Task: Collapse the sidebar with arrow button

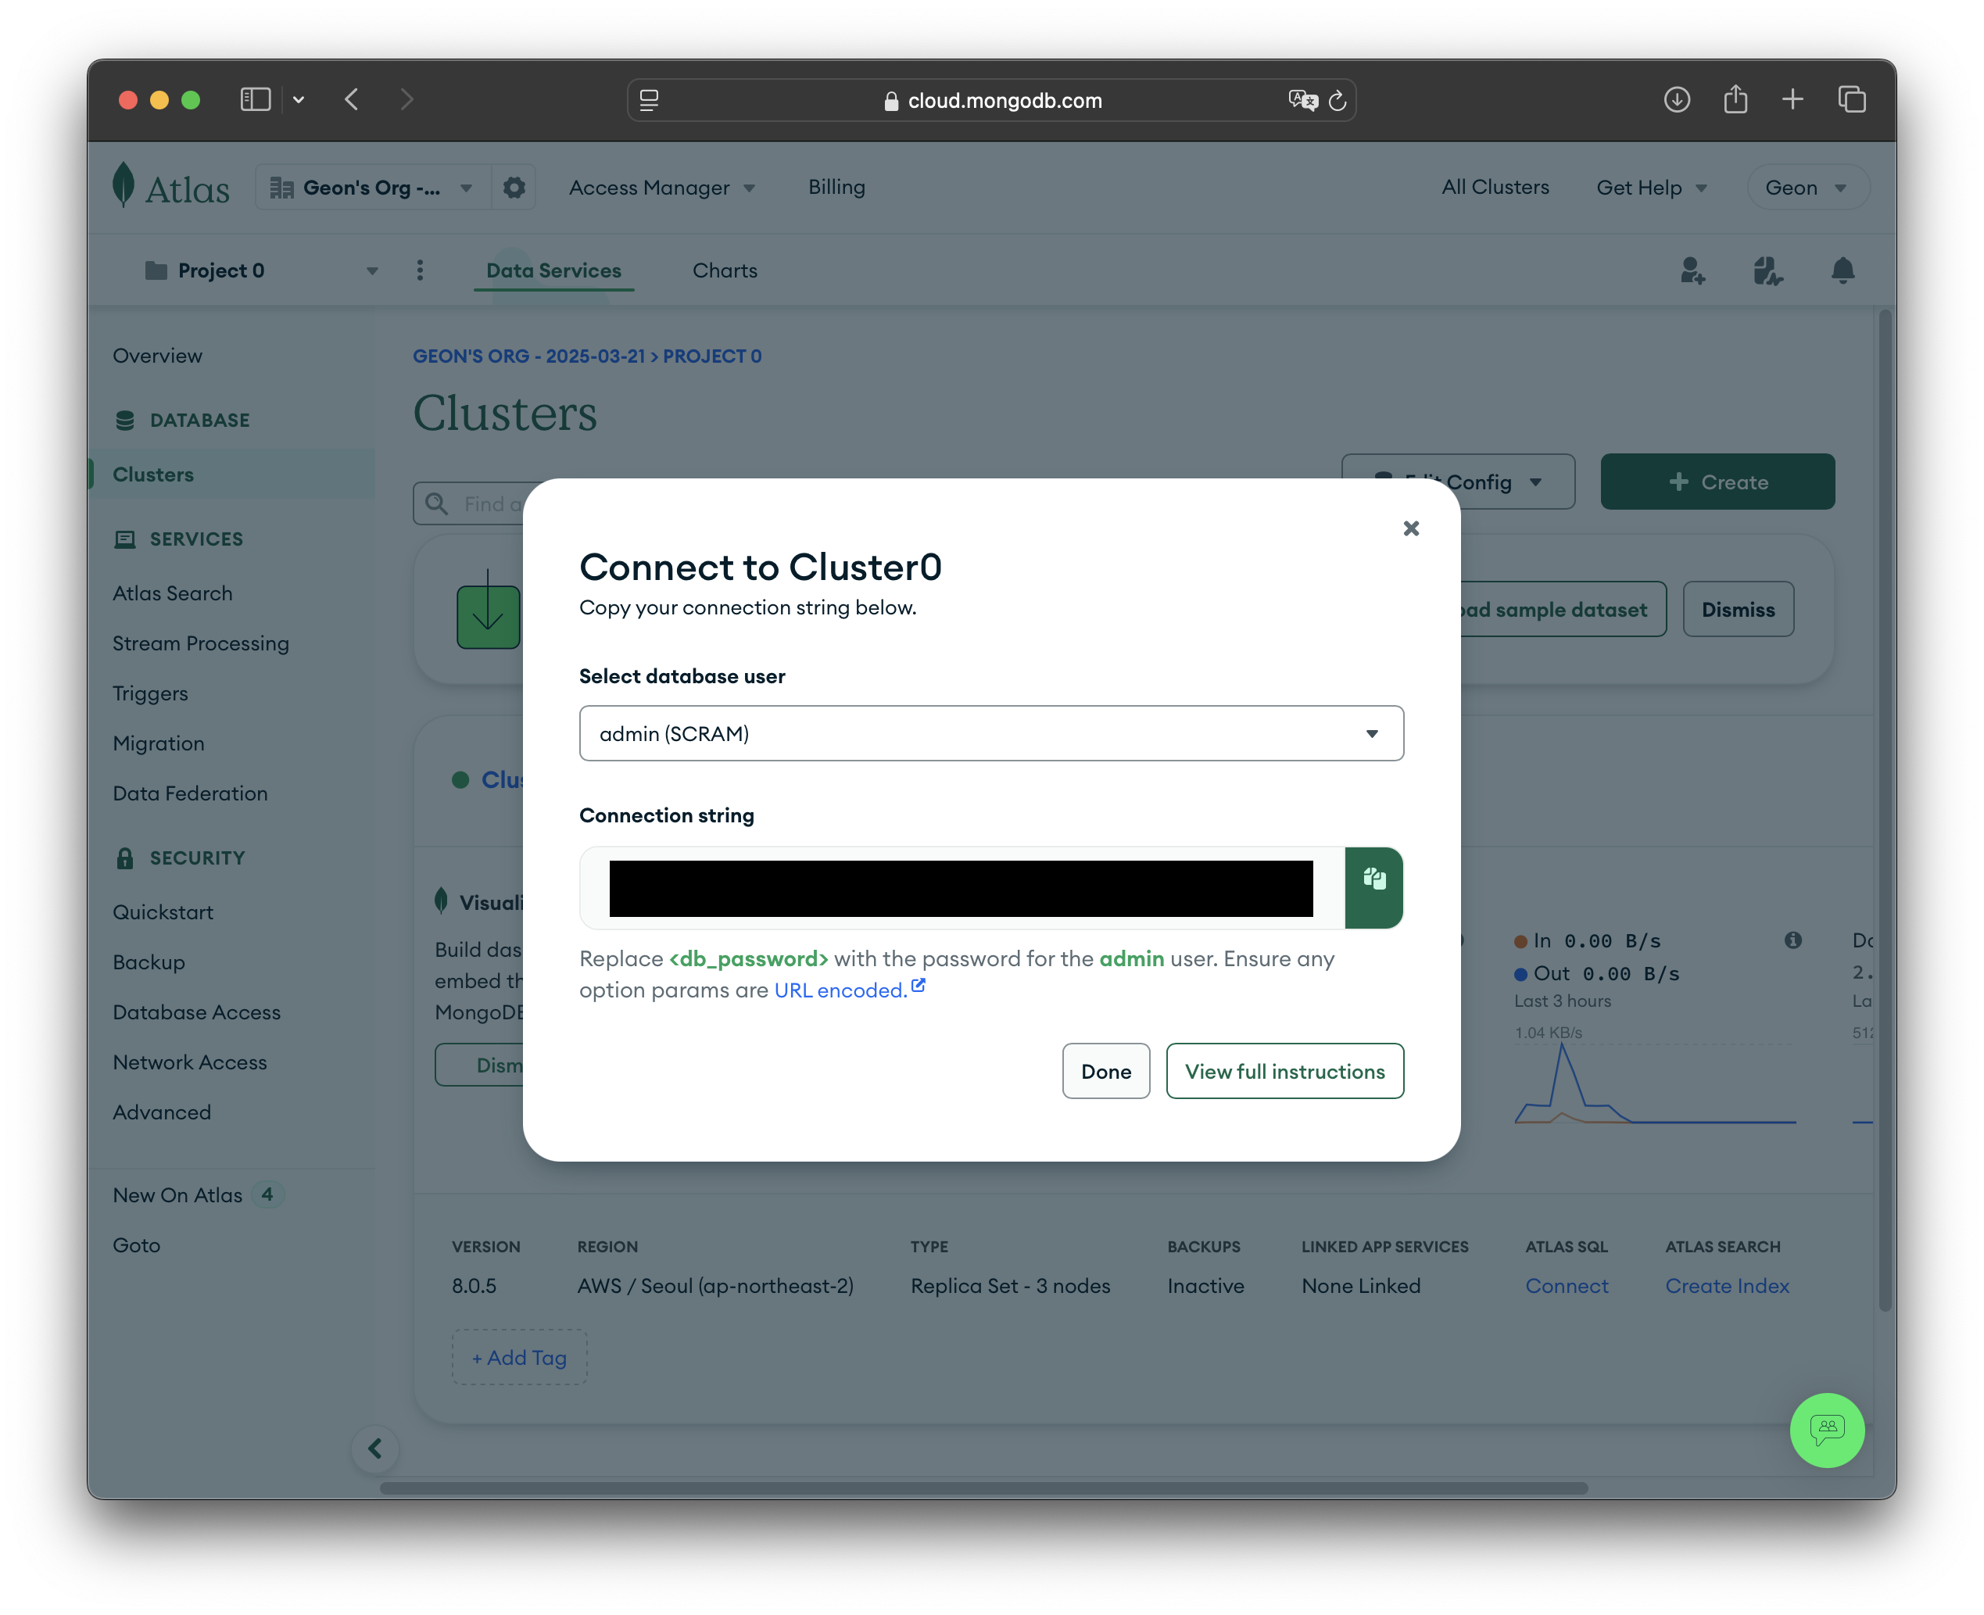Action: point(375,1448)
